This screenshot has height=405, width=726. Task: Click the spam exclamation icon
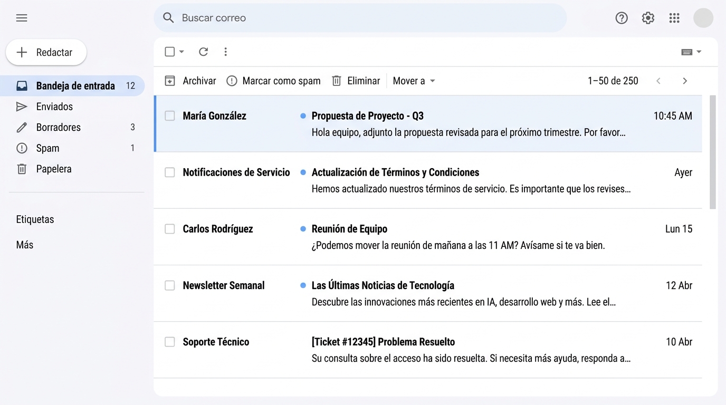(232, 81)
